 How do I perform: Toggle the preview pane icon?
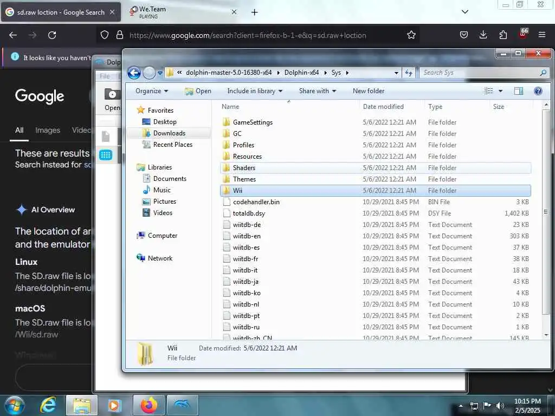(x=519, y=91)
